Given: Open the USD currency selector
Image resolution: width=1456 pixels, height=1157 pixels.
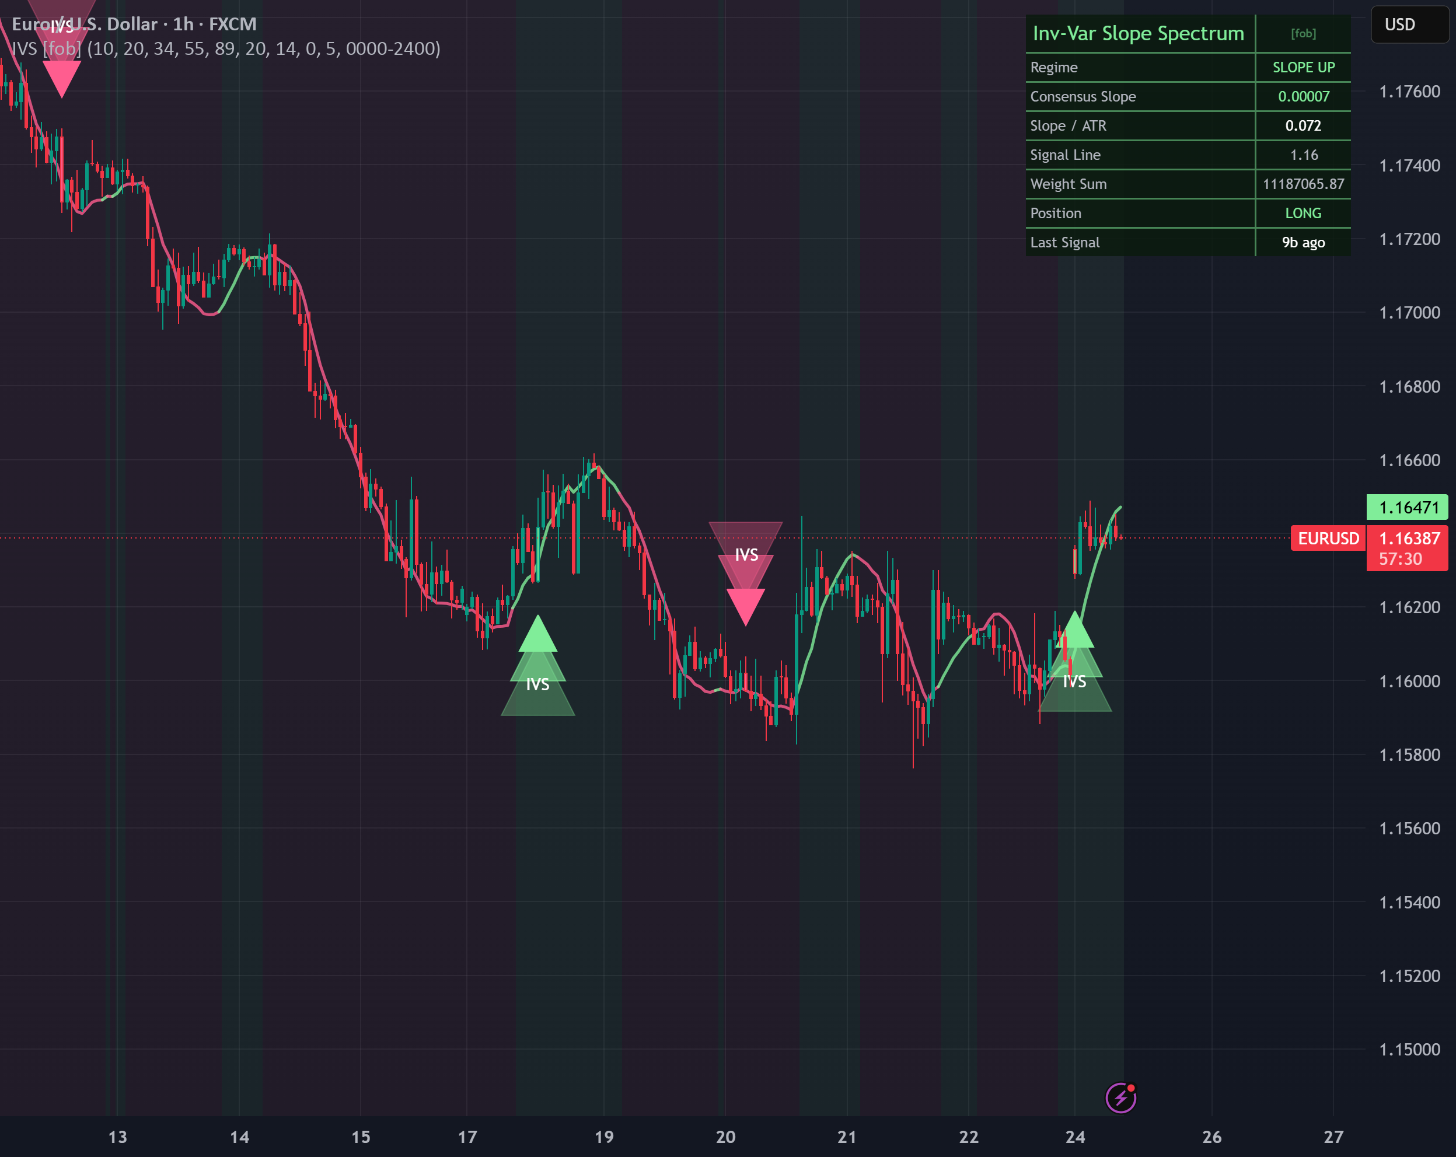Looking at the screenshot, I should [1409, 25].
